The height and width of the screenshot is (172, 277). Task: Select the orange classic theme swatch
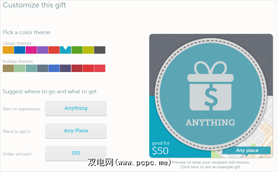click(8, 50)
